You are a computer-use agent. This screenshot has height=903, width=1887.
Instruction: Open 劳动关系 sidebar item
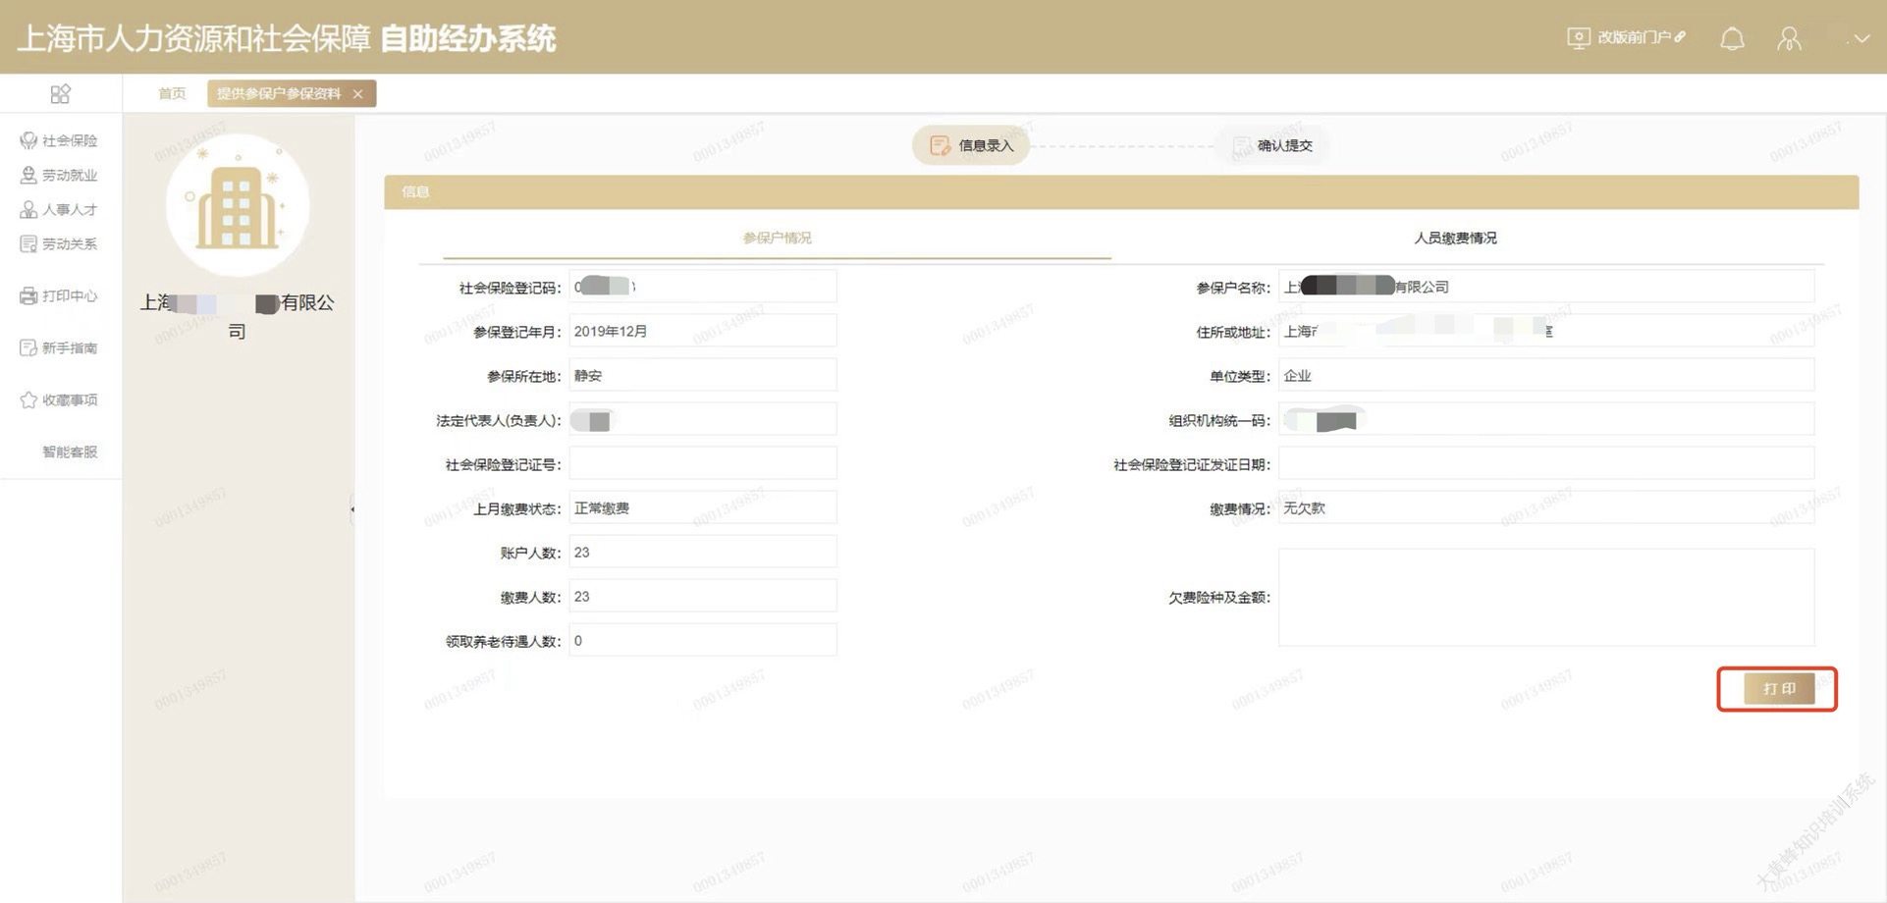pos(59,243)
